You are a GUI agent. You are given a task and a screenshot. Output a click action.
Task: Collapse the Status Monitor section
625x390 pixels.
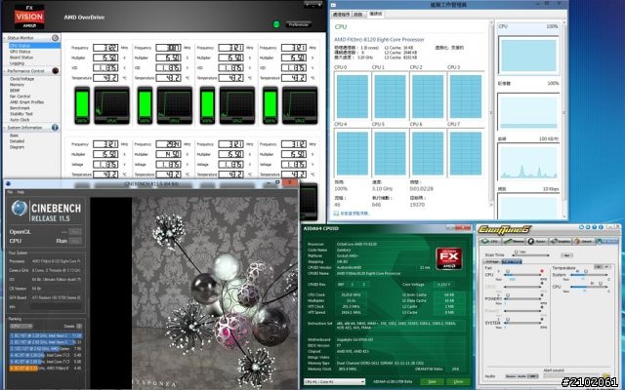[x=5, y=38]
